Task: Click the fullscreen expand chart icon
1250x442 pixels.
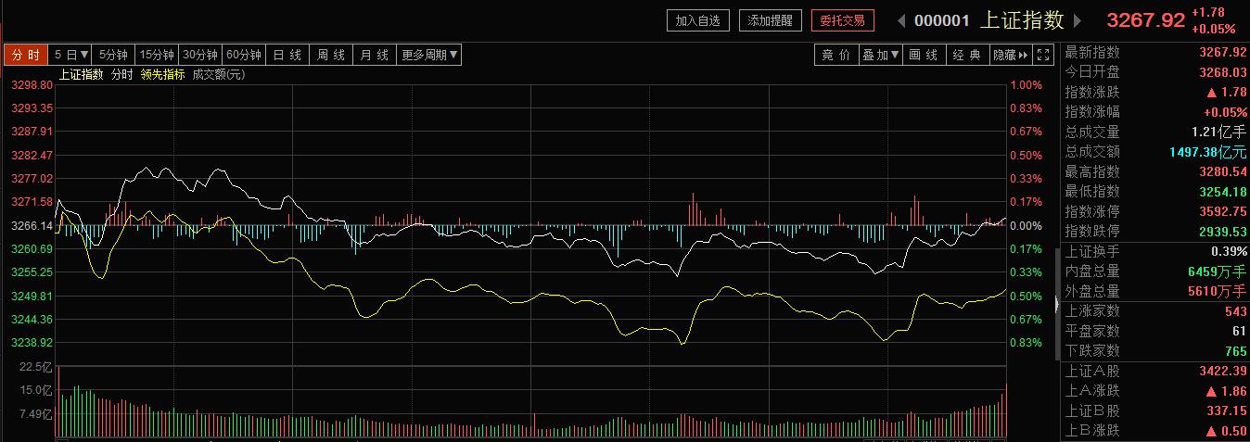Action: pos(1044,55)
